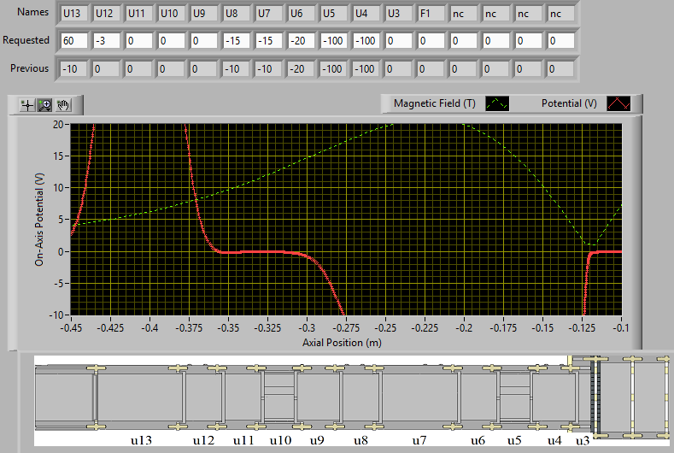This screenshot has width=674, height=453.
Task: Click the u6 electrode label in diagram
Action: pyautogui.click(x=478, y=440)
